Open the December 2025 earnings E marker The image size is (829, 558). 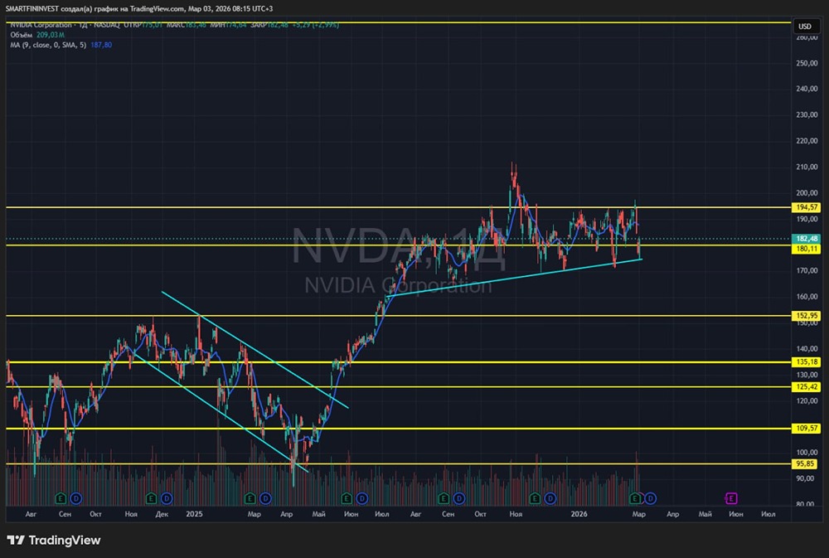(x=535, y=498)
